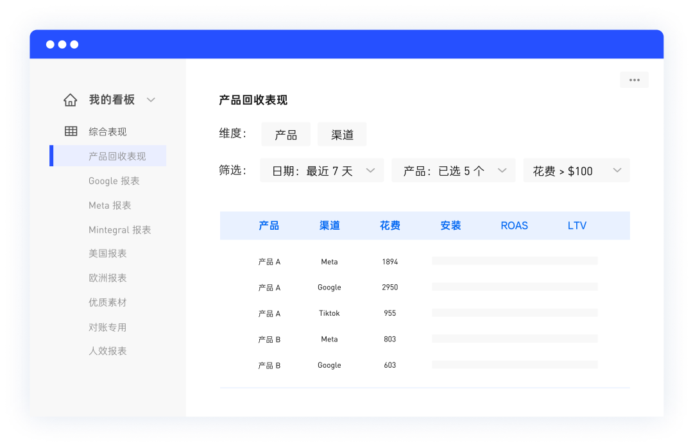Select the grid icon next to 综合表现

click(x=71, y=131)
